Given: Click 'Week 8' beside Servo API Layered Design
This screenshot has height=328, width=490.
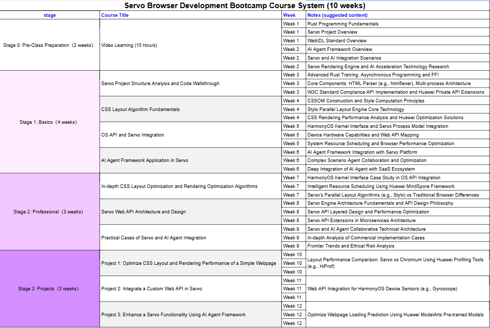Looking at the screenshot, I should click(294, 212).
